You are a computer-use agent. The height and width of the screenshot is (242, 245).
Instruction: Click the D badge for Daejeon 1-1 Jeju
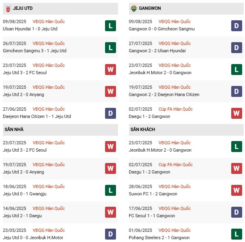coord(110,113)
